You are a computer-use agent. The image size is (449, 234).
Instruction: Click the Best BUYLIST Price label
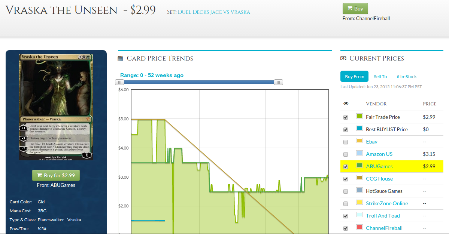[387, 129]
